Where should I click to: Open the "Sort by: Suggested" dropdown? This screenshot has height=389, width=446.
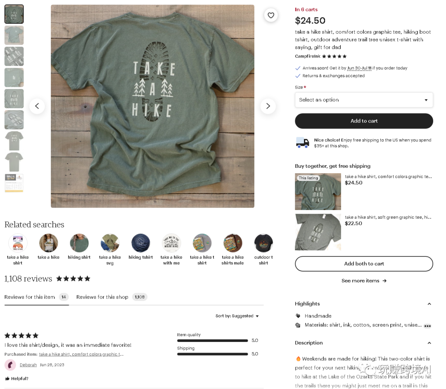point(237,316)
